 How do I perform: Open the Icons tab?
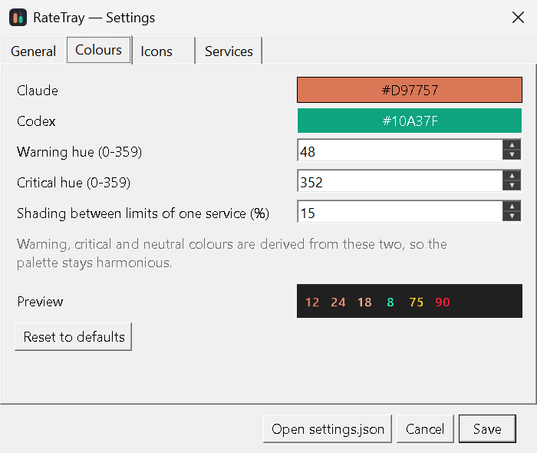click(163, 51)
